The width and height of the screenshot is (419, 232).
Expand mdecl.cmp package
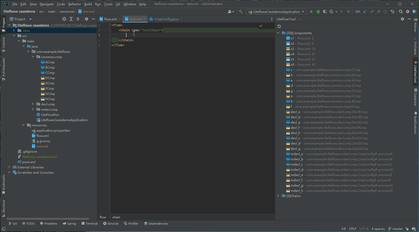[x=33, y=109]
